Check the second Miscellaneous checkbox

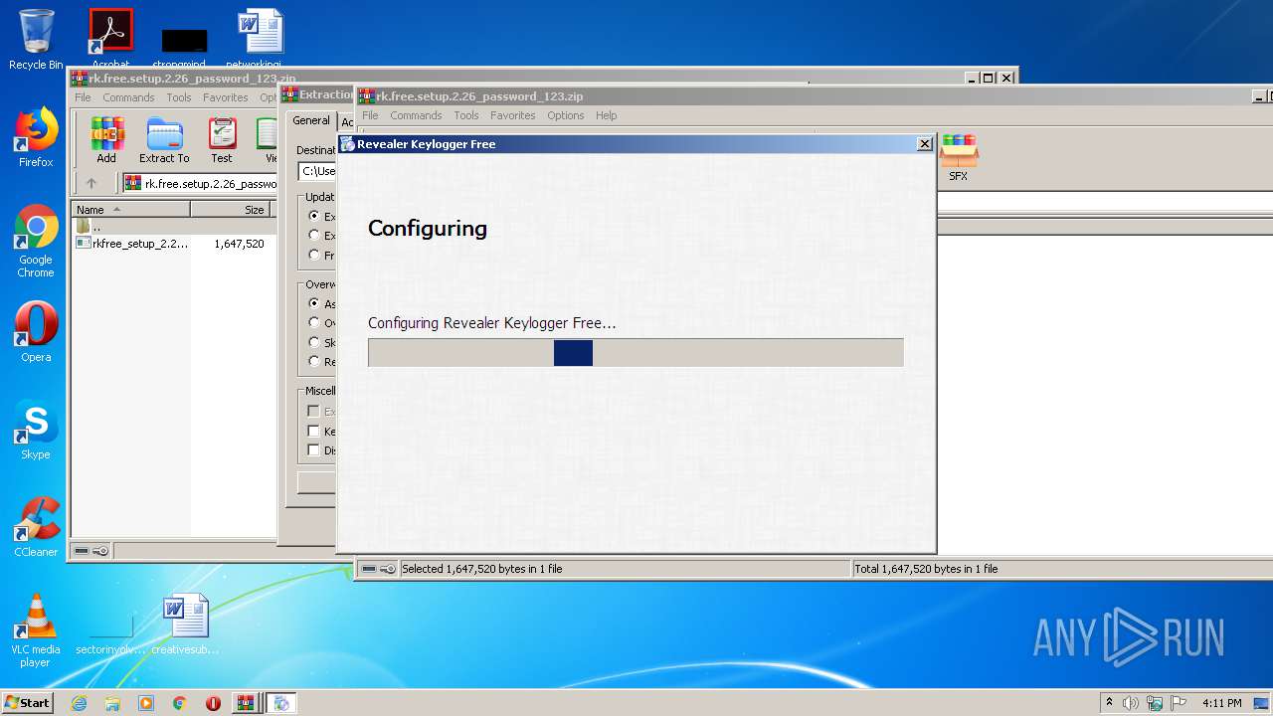pos(313,431)
